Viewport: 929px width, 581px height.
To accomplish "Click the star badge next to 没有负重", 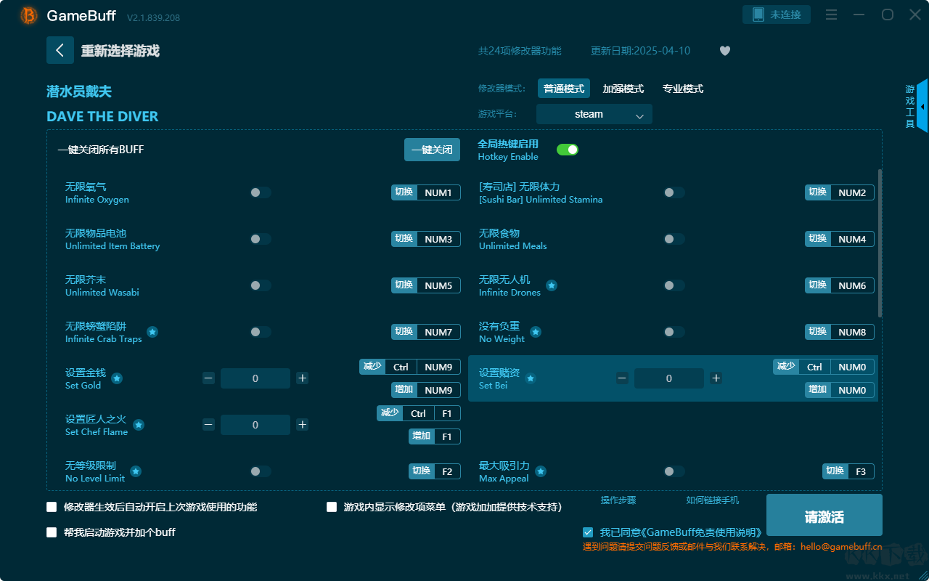I will pyautogui.click(x=536, y=332).
